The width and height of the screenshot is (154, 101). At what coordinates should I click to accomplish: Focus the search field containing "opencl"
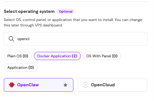(76, 39)
